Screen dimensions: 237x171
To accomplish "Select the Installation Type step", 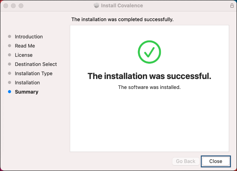I will click(x=34, y=73).
